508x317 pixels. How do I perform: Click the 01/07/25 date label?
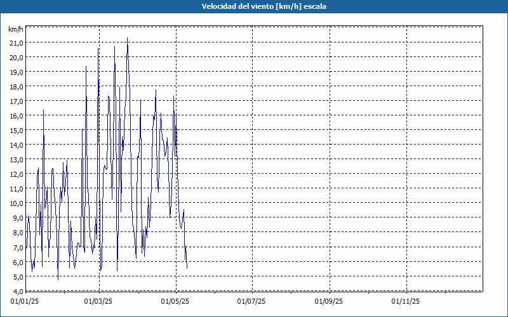[251, 302]
